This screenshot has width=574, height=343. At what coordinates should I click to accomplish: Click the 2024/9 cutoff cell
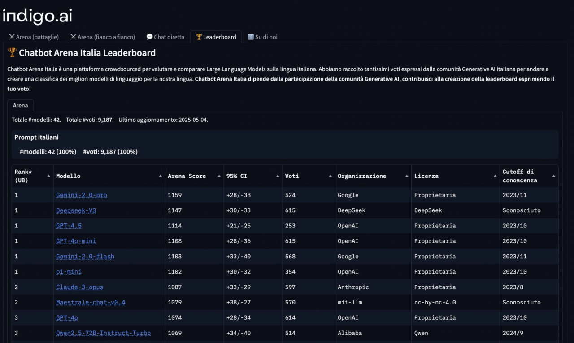529,333
